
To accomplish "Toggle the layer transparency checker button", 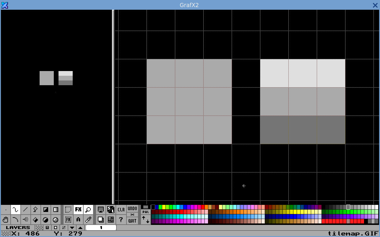I will (x=39, y=228).
